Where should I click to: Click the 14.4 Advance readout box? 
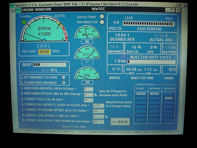(115, 48)
